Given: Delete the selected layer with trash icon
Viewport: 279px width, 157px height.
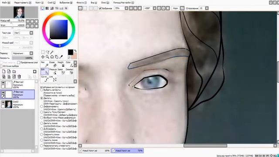Looking at the screenshot, I should click(19, 77).
